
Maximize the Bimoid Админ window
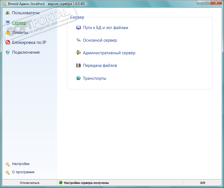point(207,3)
